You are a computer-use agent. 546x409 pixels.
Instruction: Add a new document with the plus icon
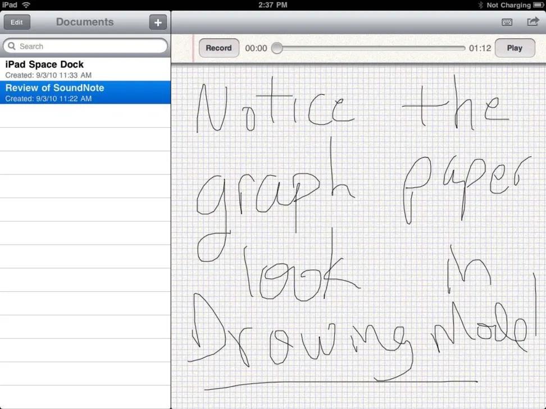pos(158,22)
